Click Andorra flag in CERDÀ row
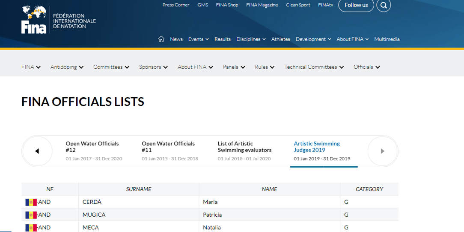This screenshot has width=464, height=232. [x=31, y=202]
